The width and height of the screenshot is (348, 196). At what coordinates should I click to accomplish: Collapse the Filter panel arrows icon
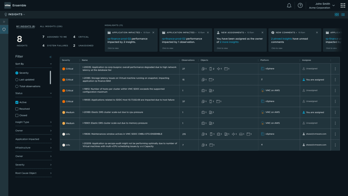[51, 57]
